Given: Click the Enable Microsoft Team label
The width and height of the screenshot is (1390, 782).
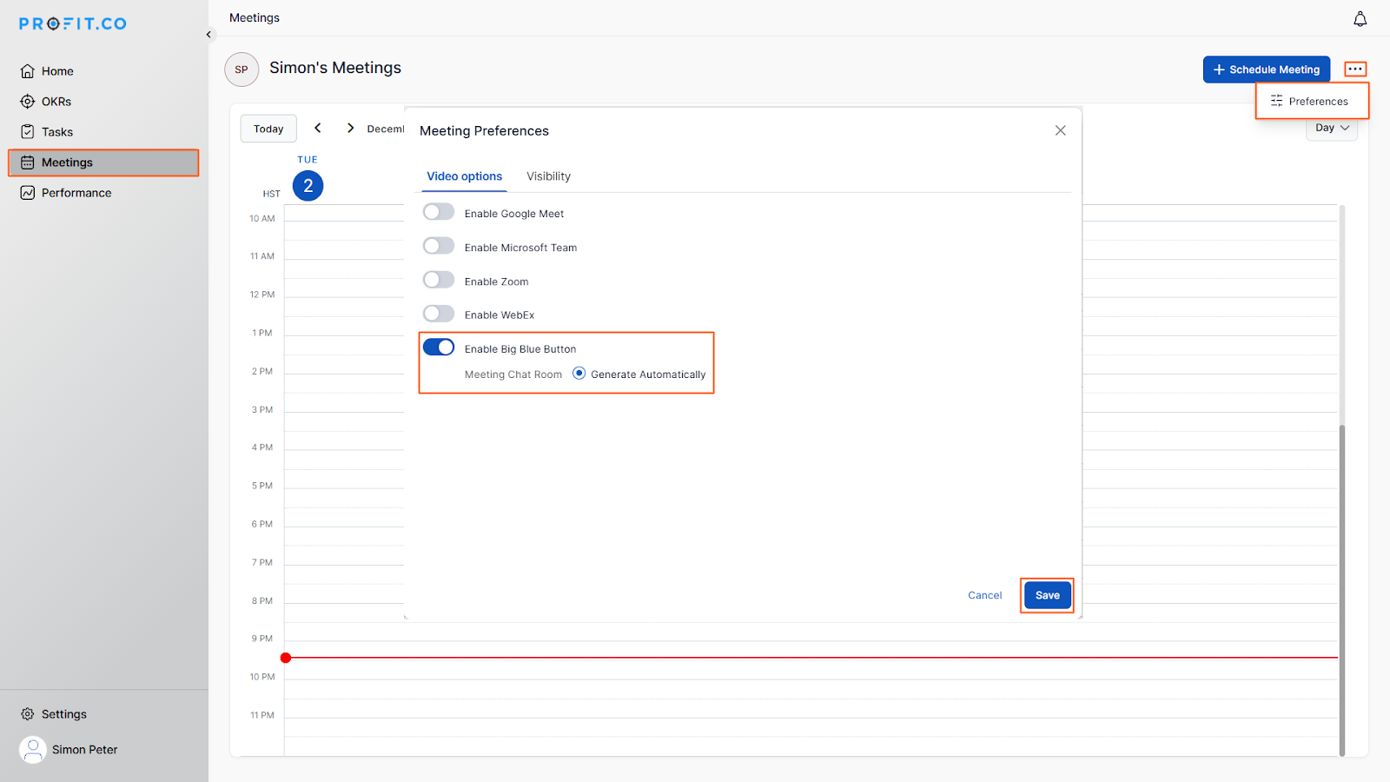Looking at the screenshot, I should [520, 248].
